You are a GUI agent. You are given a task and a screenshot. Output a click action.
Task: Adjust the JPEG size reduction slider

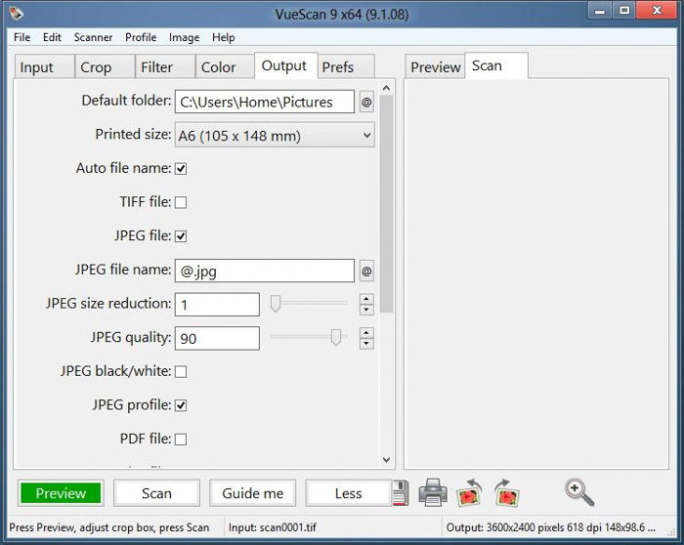[x=276, y=304]
